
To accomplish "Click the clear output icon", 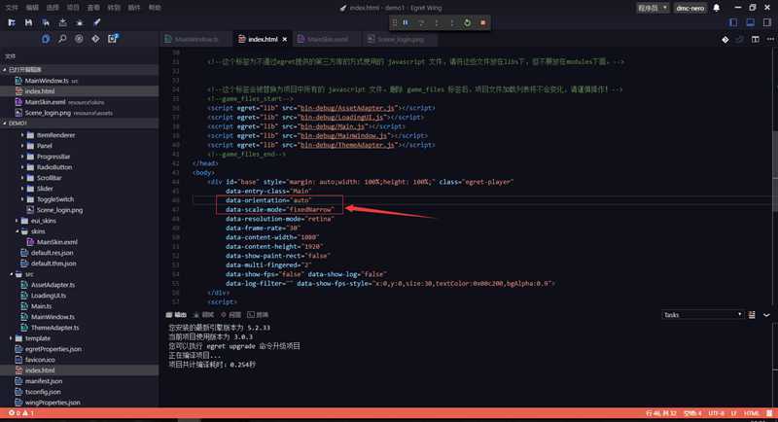I will coord(752,315).
